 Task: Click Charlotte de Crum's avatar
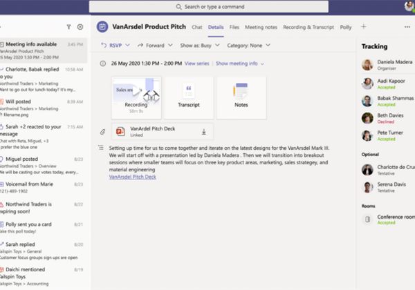[367, 170]
